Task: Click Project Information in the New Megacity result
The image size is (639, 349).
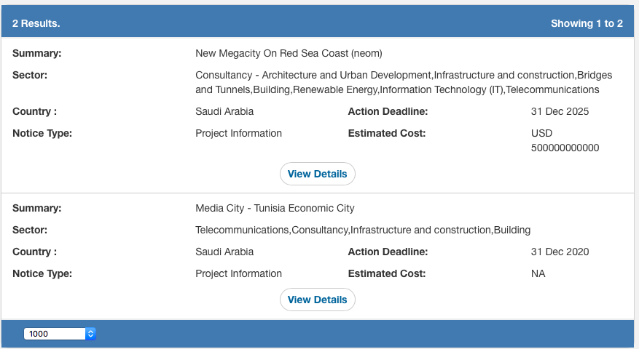Action: pyautogui.click(x=238, y=133)
